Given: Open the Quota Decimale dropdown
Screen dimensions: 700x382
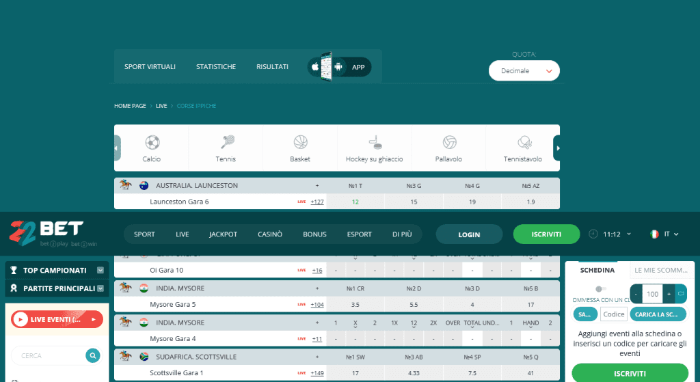Looking at the screenshot, I should pos(524,70).
